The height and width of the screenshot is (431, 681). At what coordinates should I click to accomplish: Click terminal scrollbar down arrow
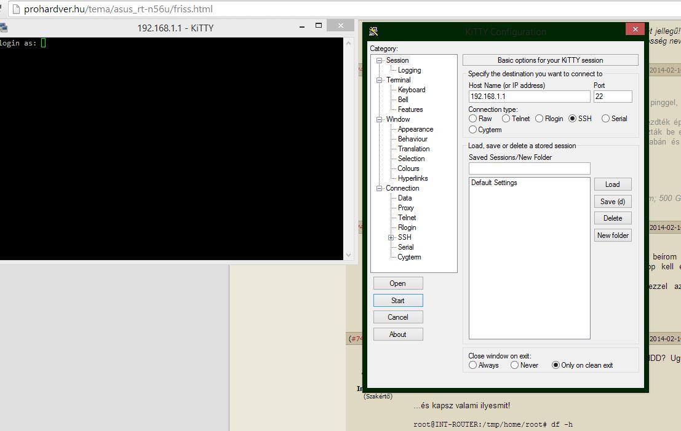[348, 255]
